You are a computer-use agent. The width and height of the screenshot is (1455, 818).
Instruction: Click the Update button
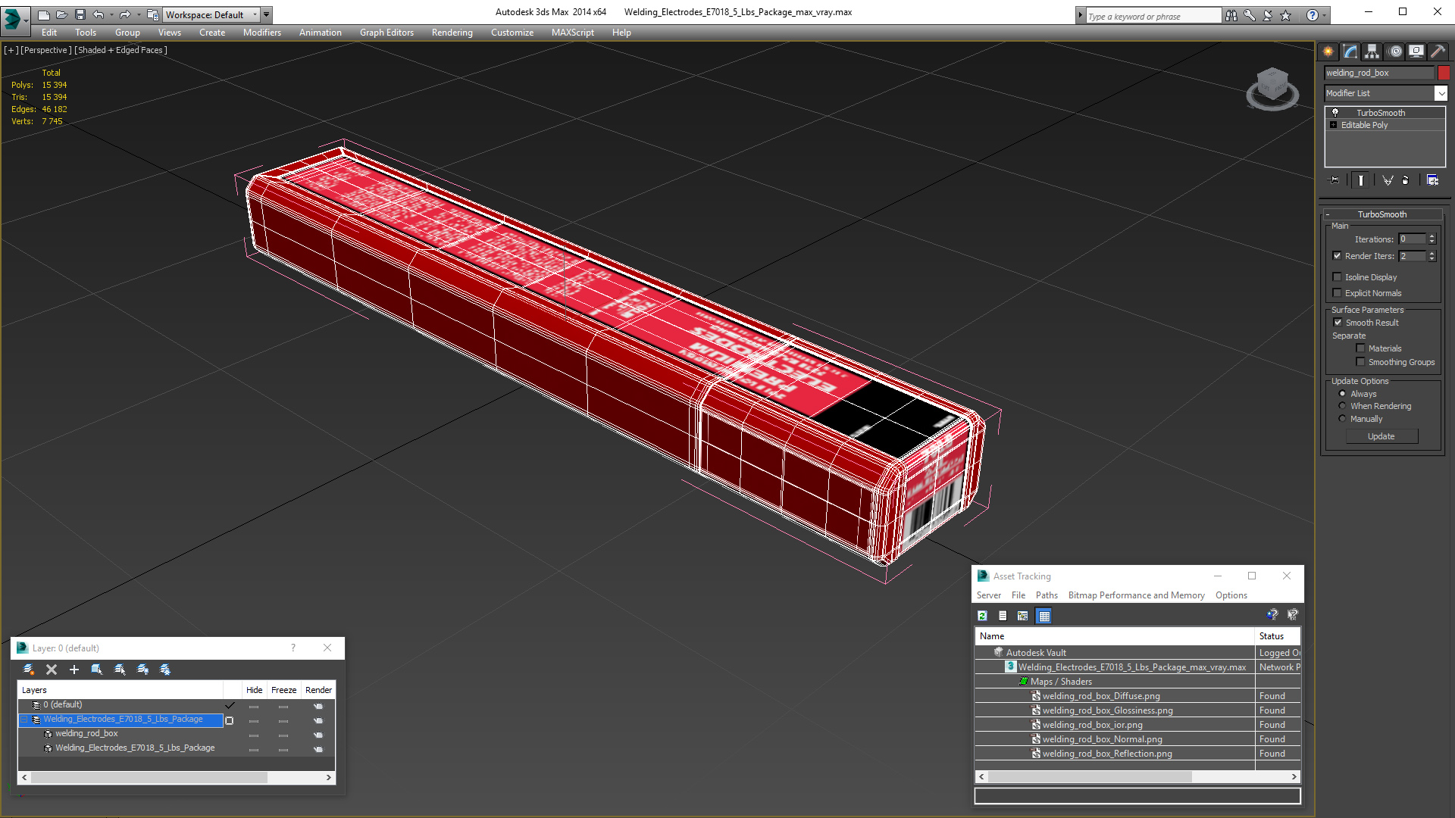coord(1381,436)
